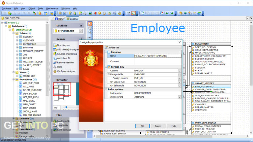
Task: Click the DEPARTMENT table header in diagram
Action: coord(211,44)
